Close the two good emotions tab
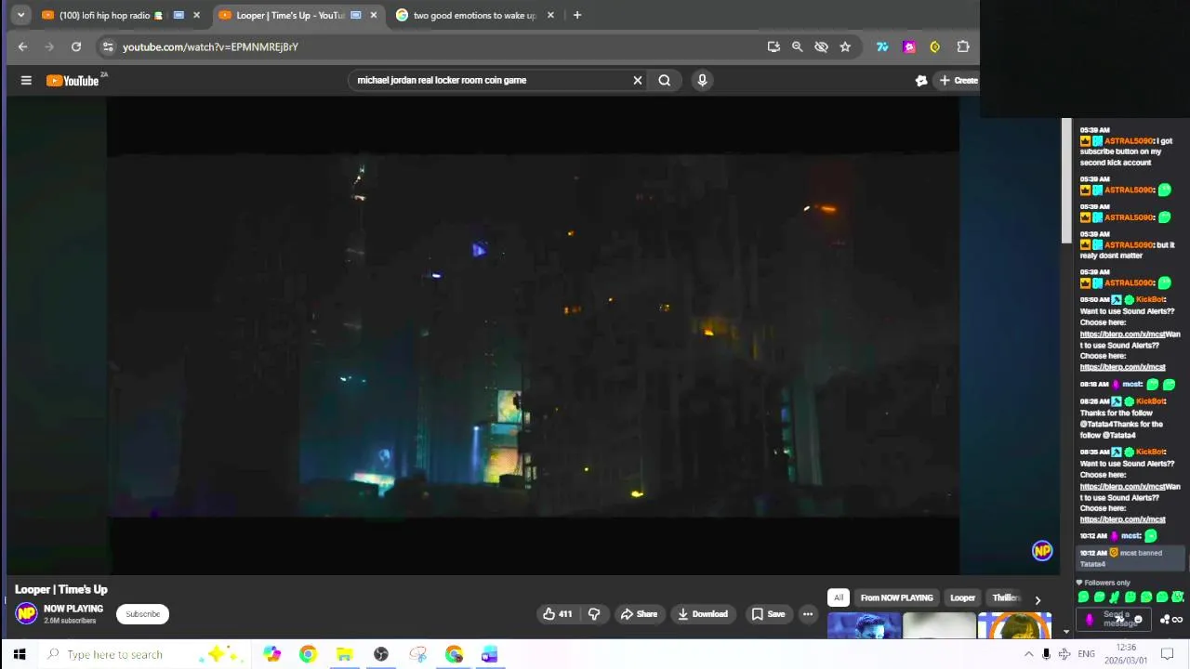This screenshot has height=669, width=1190. pos(550,15)
